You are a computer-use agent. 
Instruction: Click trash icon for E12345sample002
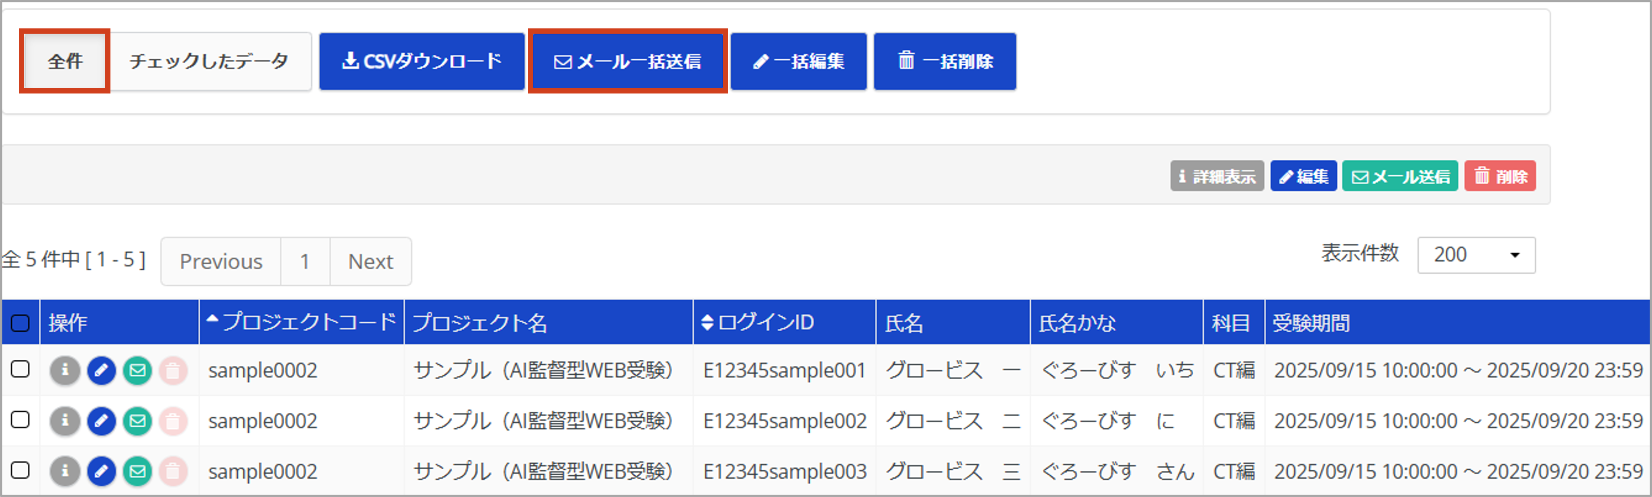(x=173, y=421)
